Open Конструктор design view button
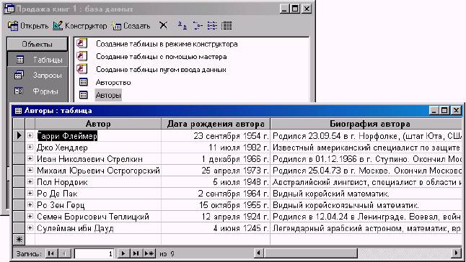 point(80,26)
